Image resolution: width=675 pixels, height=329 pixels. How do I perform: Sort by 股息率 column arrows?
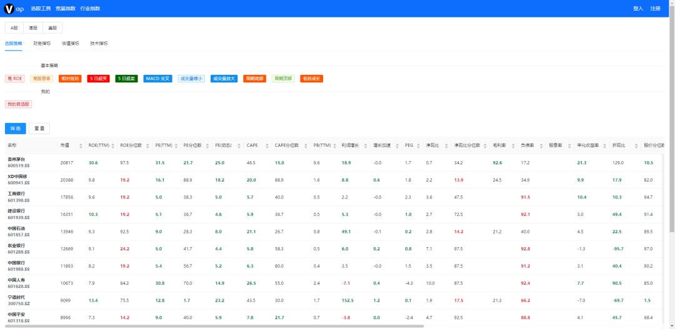(569, 145)
